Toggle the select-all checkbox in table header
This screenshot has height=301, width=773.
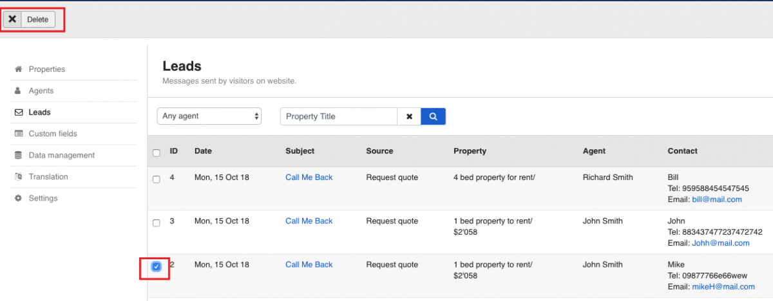(156, 152)
